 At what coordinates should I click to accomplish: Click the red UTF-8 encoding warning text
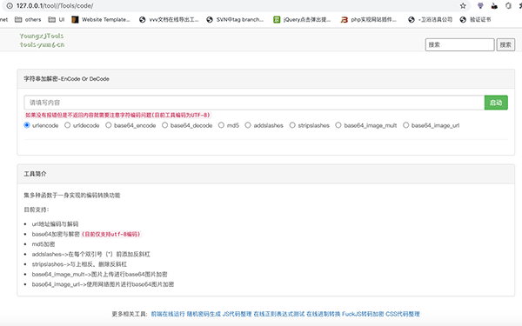point(117,115)
